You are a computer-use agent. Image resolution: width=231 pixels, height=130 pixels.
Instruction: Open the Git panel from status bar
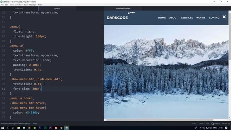click(x=226, y=123)
